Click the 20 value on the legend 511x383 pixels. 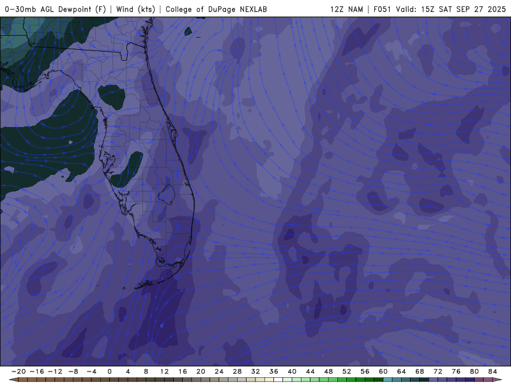click(x=201, y=372)
